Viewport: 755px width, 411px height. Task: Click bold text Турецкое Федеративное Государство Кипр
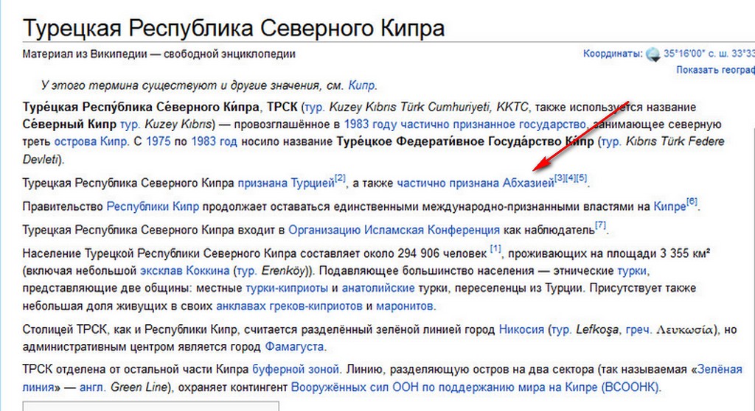465,141
